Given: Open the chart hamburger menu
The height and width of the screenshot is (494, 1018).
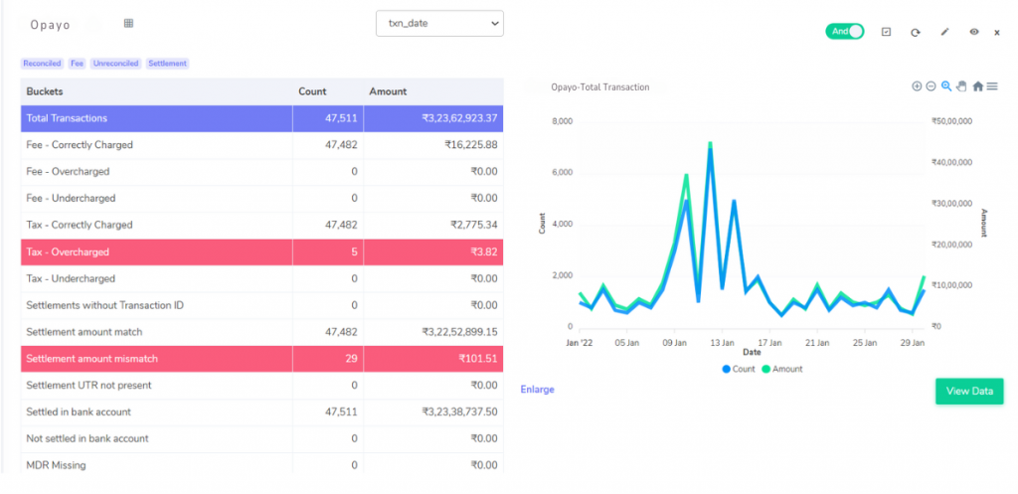Looking at the screenshot, I should click(992, 86).
